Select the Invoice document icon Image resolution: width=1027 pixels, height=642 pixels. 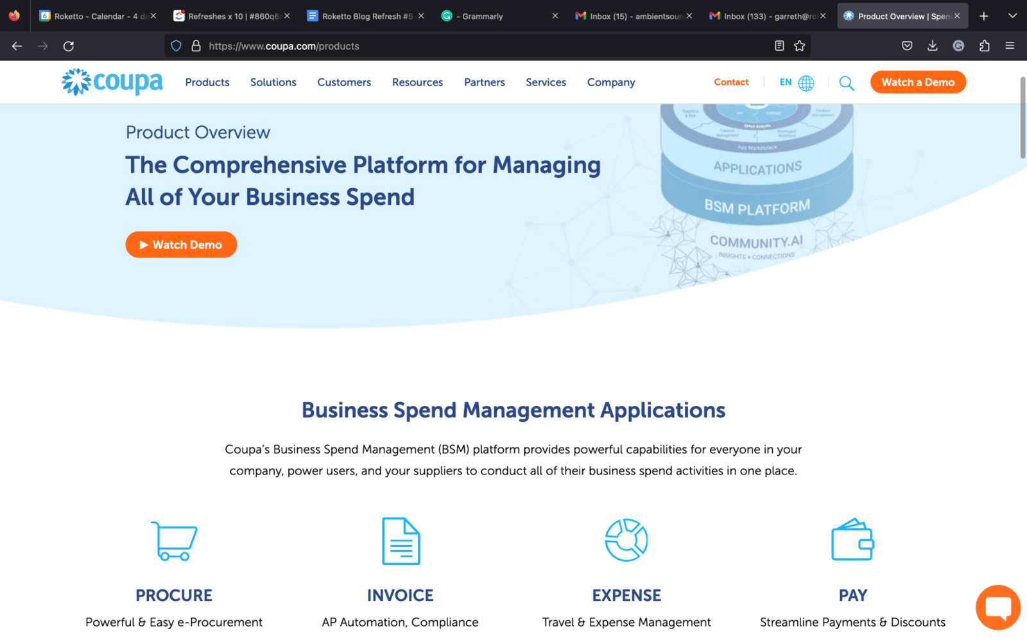[399, 541]
